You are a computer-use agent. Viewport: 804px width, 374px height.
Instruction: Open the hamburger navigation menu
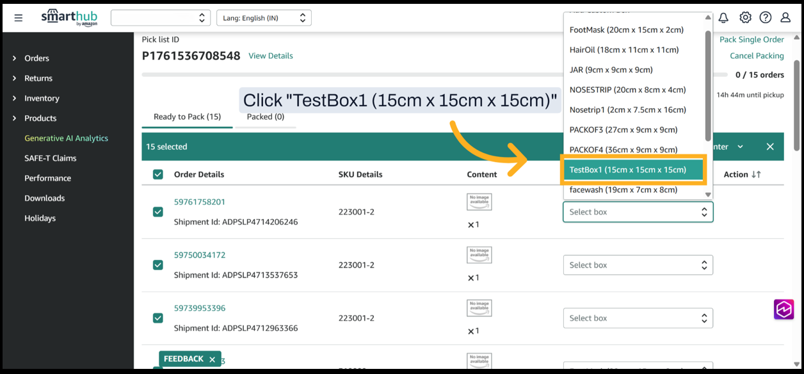tap(19, 18)
